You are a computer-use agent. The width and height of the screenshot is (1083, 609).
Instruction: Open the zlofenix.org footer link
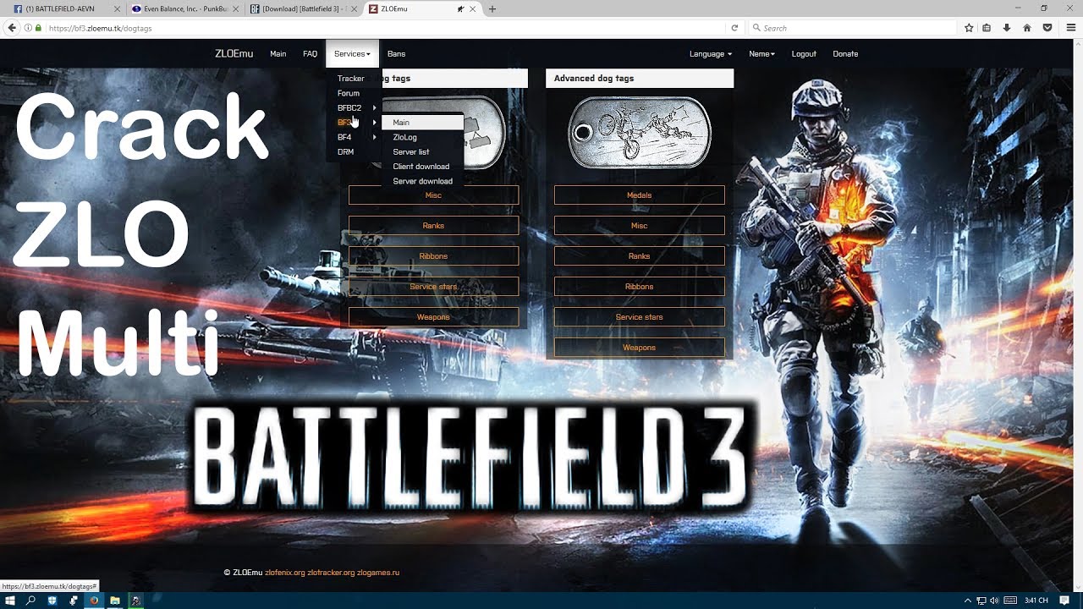click(x=284, y=573)
